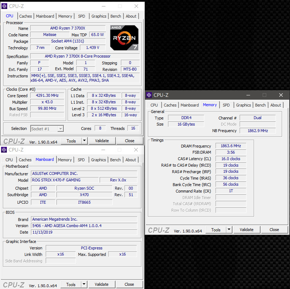290x289 pixels.
Task: Click the Close button in the Memory window
Action: (274, 230)
